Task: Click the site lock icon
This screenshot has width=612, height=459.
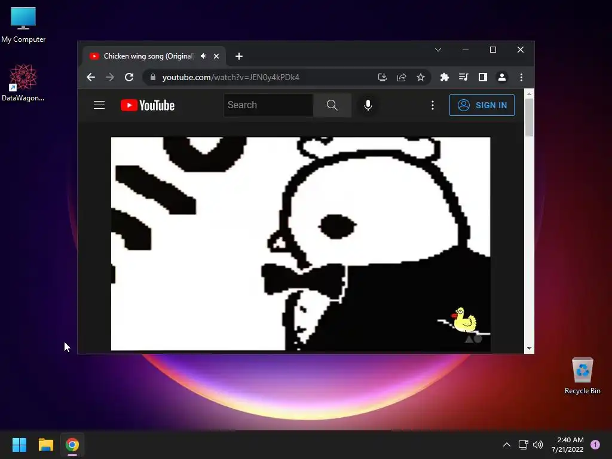Action: click(153, 77)
